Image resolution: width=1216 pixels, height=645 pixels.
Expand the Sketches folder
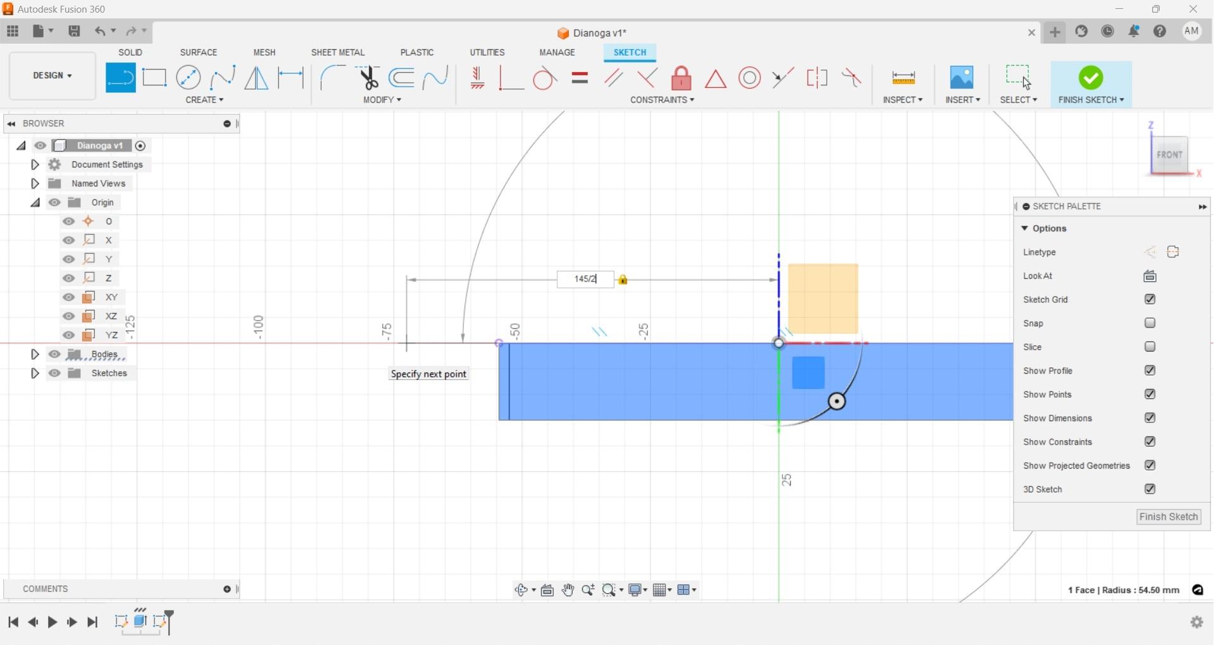[x=35, y=373]
